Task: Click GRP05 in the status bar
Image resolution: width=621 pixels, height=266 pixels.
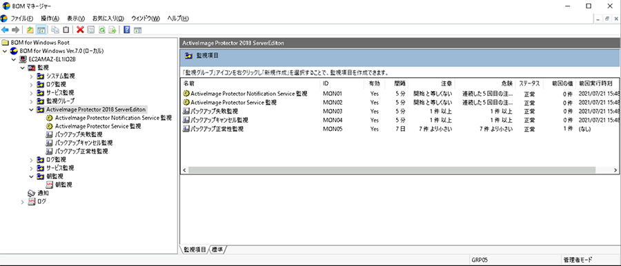Action: [480, 260]
